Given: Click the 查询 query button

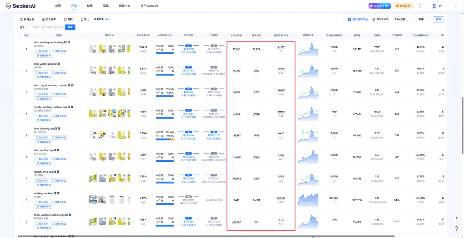Looking at the screenshot, I should (x=438, y=19).
